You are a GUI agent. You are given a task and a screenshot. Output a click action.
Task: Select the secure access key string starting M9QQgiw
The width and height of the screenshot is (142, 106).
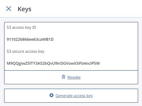tap(53, 63)
